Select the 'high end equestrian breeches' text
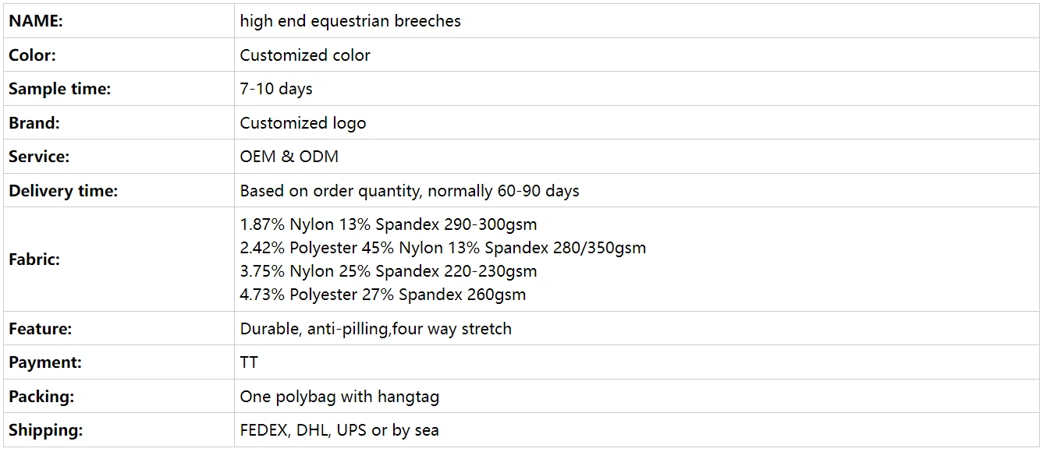Image resolution: width=1043 pixels, height=452 pixels. (x=350, y=21)
